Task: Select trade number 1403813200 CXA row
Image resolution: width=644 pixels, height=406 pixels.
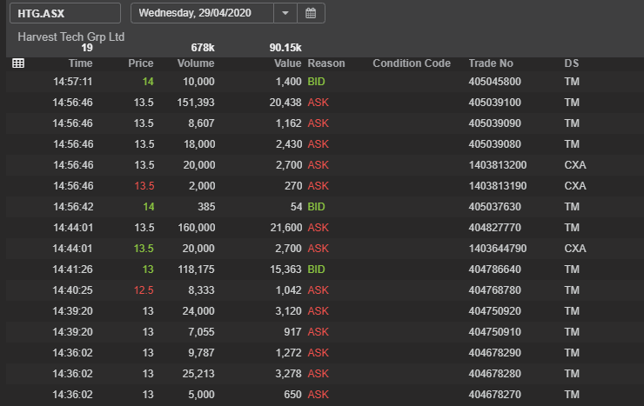Action: click(325, 165)
